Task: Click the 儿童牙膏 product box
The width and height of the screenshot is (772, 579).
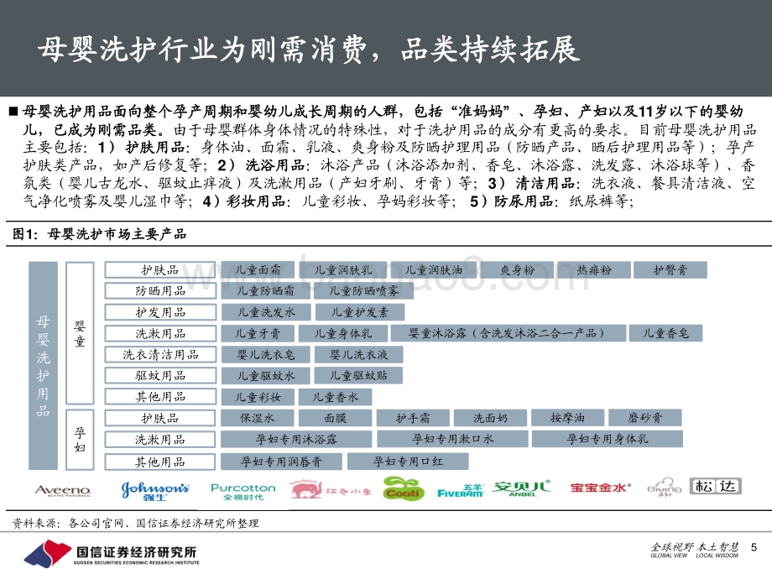Action: pos(258,333)
